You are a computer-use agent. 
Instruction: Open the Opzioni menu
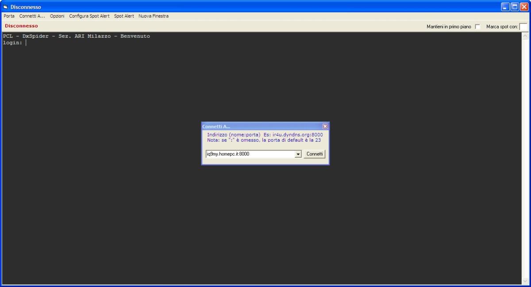click(x=57, y=16)
